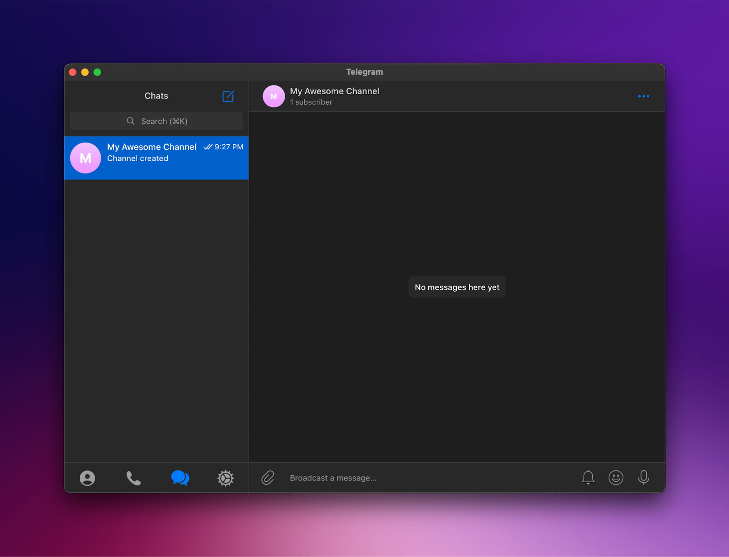Click the attach file paperclip icon
Screen dimensions: 729x557
coord(268,478)
